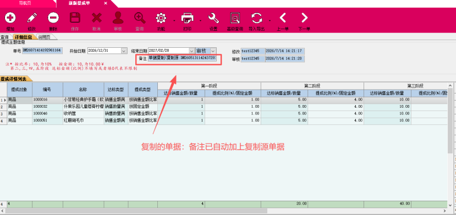Click the 取消 (cancel) X icon
456x215 pixels.
click(x=97, y=18)
